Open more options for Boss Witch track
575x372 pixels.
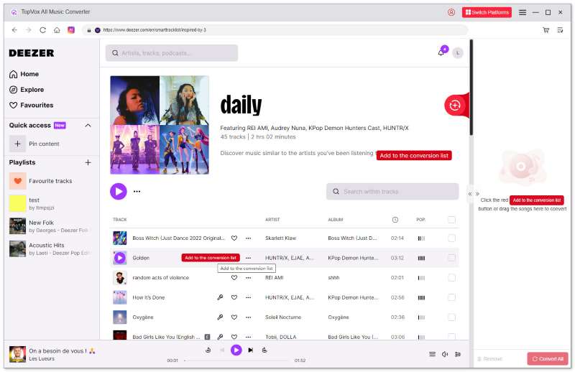point(248,238)
